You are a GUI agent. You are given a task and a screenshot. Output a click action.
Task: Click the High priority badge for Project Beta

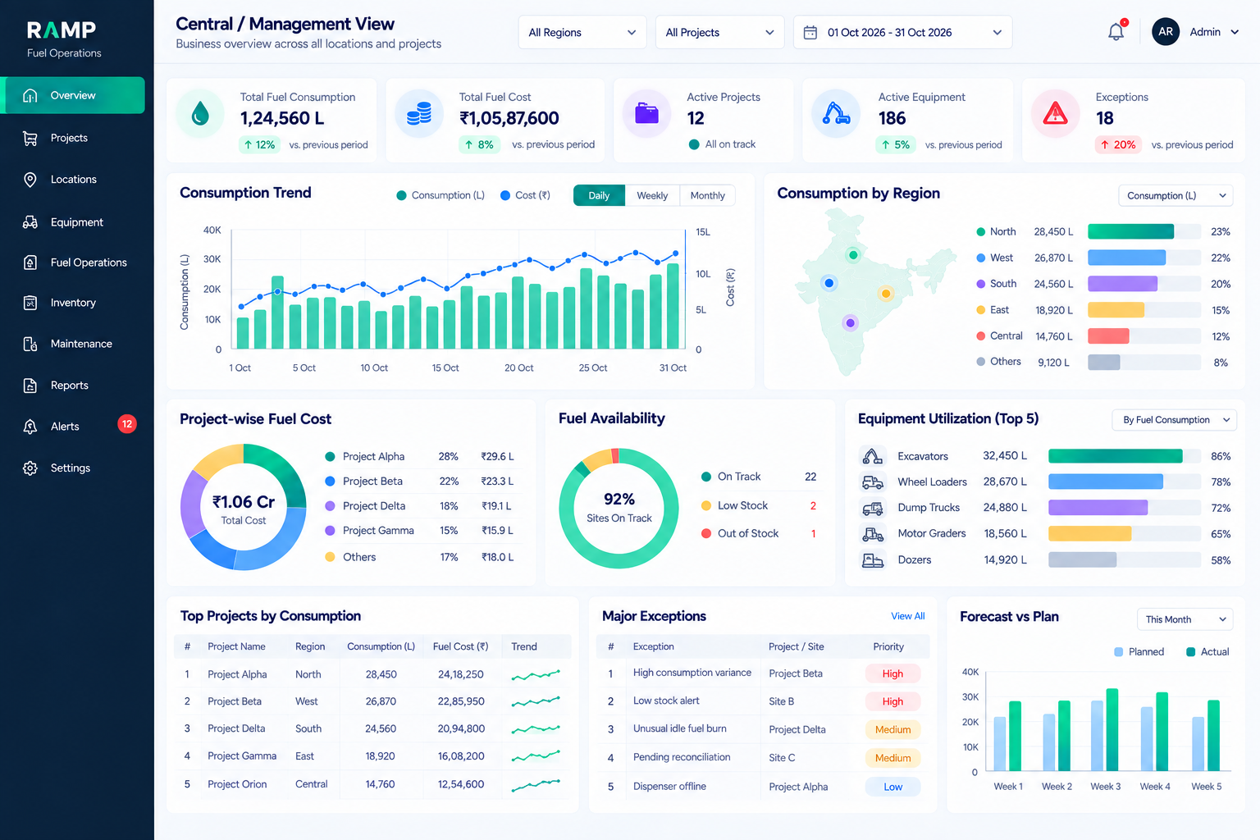[x=892, y=673]
